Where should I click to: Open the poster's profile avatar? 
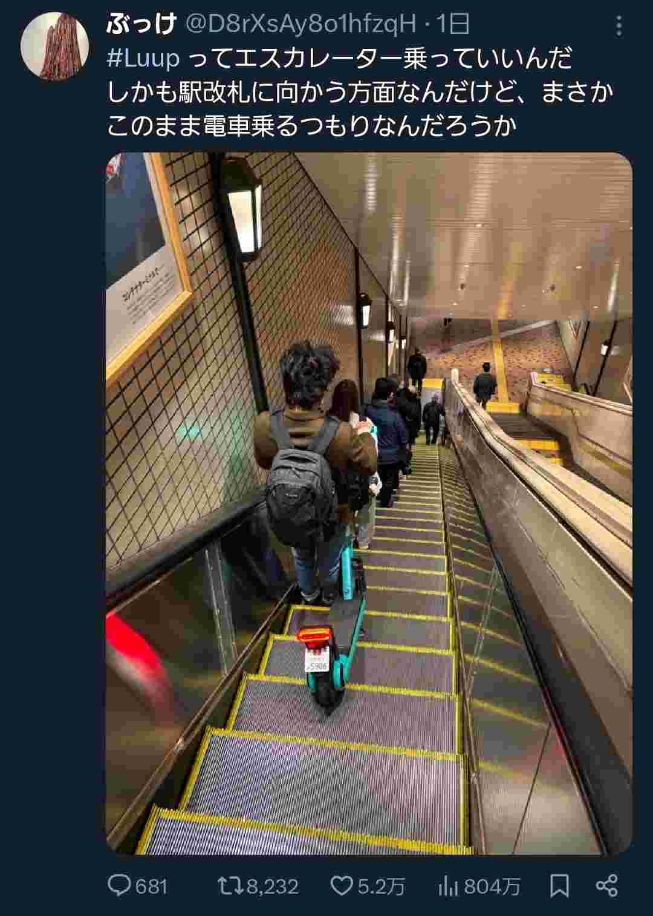55,46
